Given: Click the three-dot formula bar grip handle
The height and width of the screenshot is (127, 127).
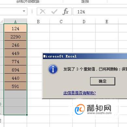Looking at the screenshot, I should tap(32, 11).
